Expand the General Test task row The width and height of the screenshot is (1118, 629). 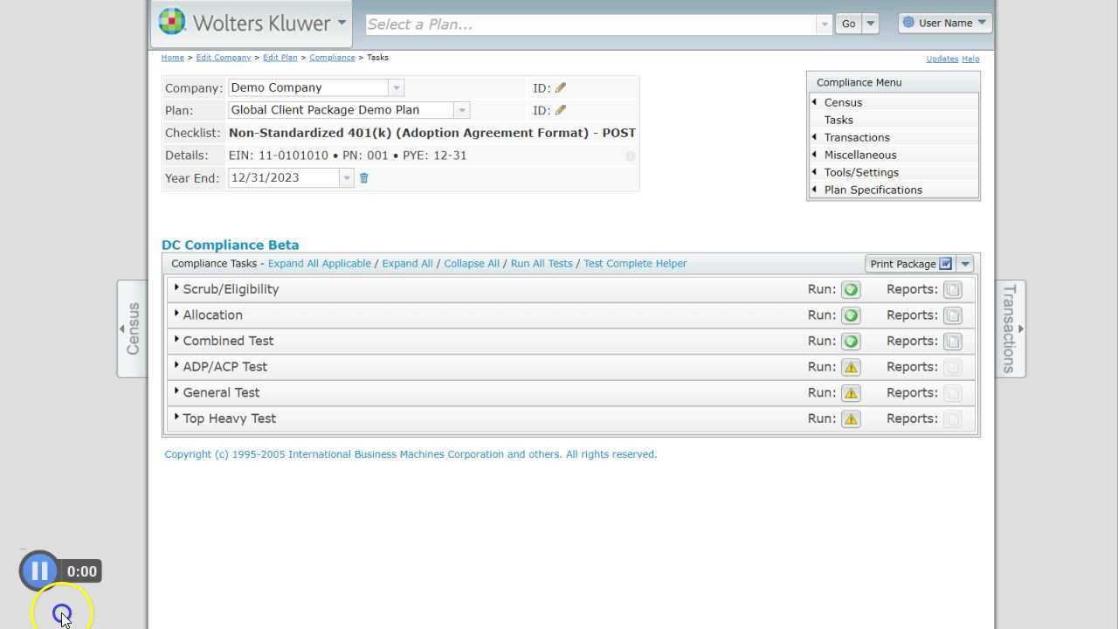(x=176, y=391)
